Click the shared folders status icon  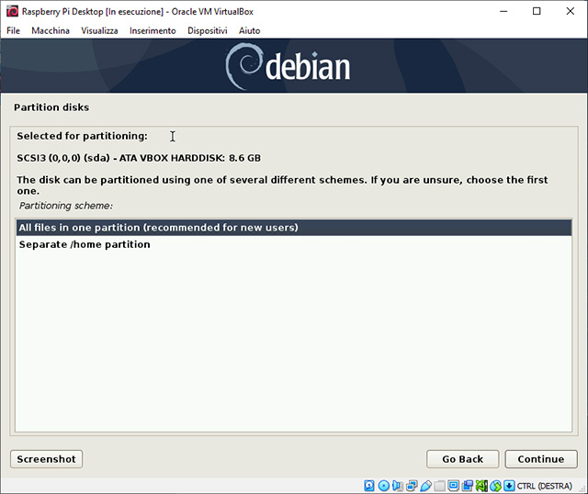point(439,485)
